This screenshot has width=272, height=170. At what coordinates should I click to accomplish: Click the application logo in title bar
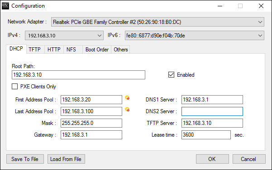[5, 6]
